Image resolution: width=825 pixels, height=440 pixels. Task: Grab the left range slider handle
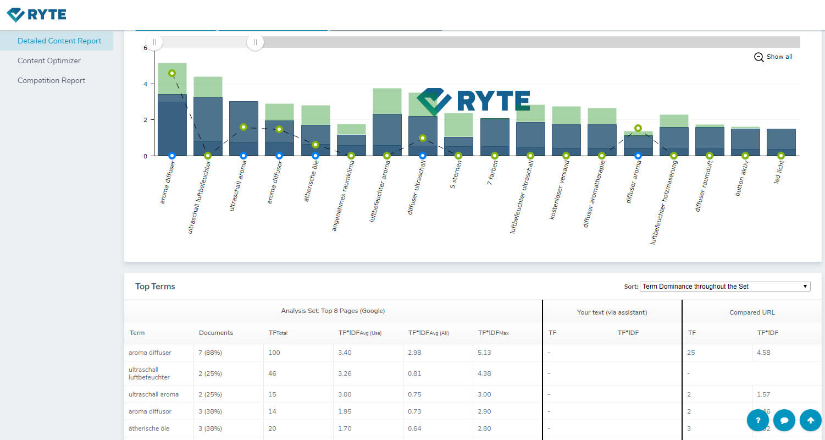point(154,42)
